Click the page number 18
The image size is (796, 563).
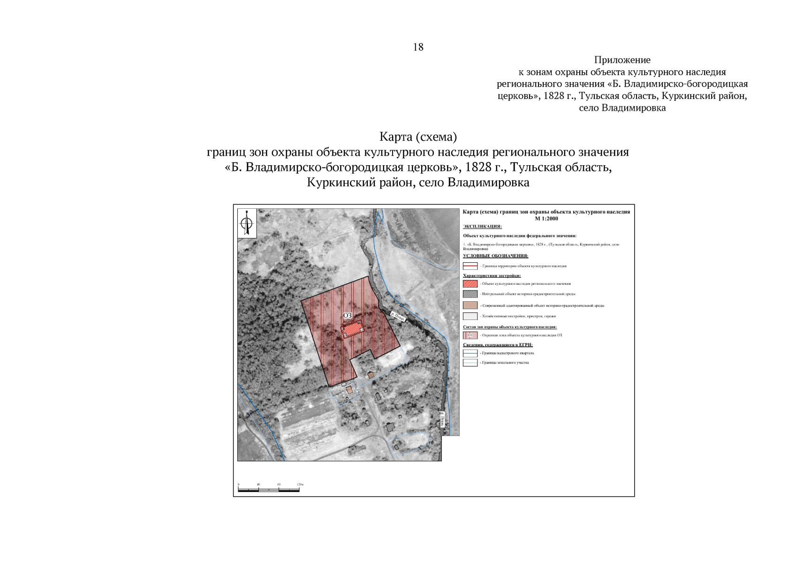(x=418, y=47)
